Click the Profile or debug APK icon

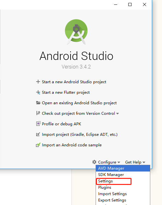pyautogui.click(x=38, y=124)
